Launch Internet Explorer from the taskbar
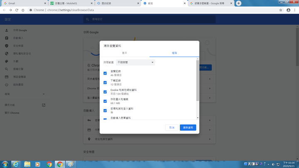This screenshot has width=299, height=168. [x=16, y=164]
